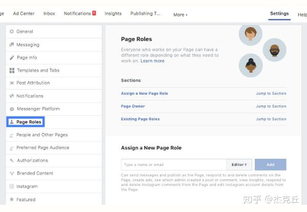Switch to the Insights tab
Image resolution: width=307 pixels, height=212 pixels.
113,13
